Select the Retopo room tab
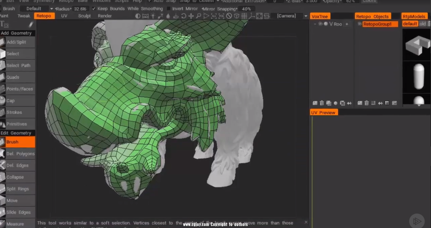 click(x=44, y=16)
